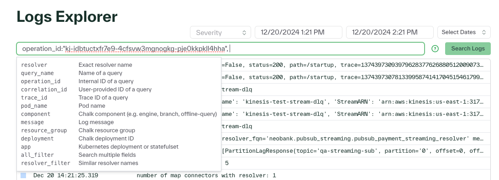Image resolution: width=499 pixels, height=180 pixels.
Task: Open the query syntax help icon
Action: [x=435, y=49]
